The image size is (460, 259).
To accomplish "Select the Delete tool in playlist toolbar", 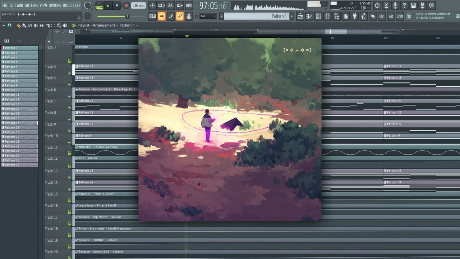I will (30, 26).
